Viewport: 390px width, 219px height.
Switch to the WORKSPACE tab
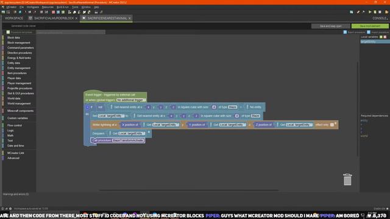coord(14,18)
